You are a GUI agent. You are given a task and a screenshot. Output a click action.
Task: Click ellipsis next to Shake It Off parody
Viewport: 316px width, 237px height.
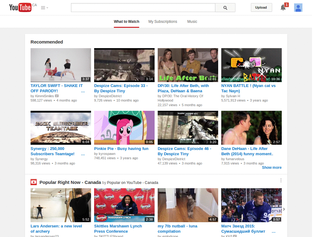(x=83, y=91)
